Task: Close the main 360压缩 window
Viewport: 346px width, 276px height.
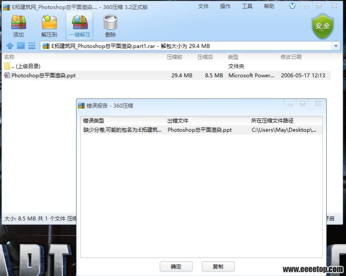Action: coord(334,6)
